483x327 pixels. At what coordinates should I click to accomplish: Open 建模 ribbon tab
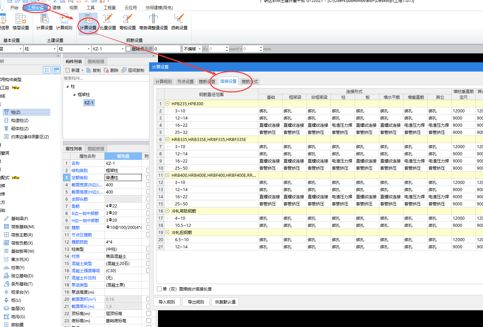57,7
